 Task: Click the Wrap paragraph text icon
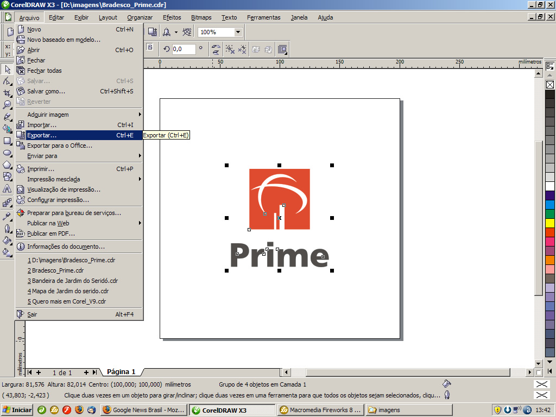click(282, 49)
